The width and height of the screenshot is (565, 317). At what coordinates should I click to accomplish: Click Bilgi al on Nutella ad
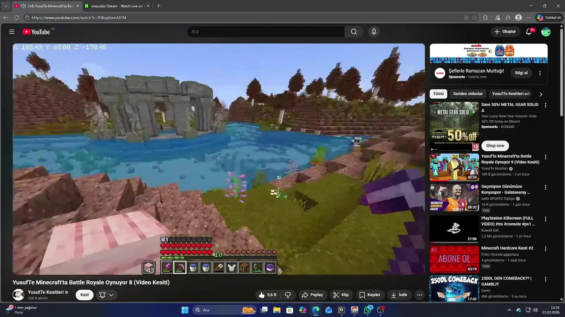click(521, 73)
